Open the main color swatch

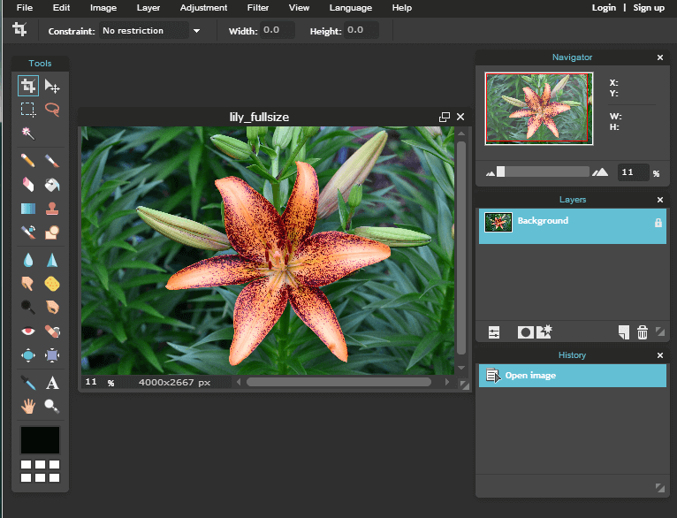tap(41, 439)
